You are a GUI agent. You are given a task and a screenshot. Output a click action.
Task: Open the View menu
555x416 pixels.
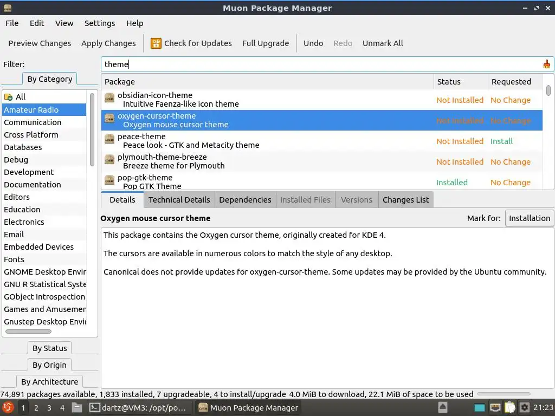tap(64, 23)
